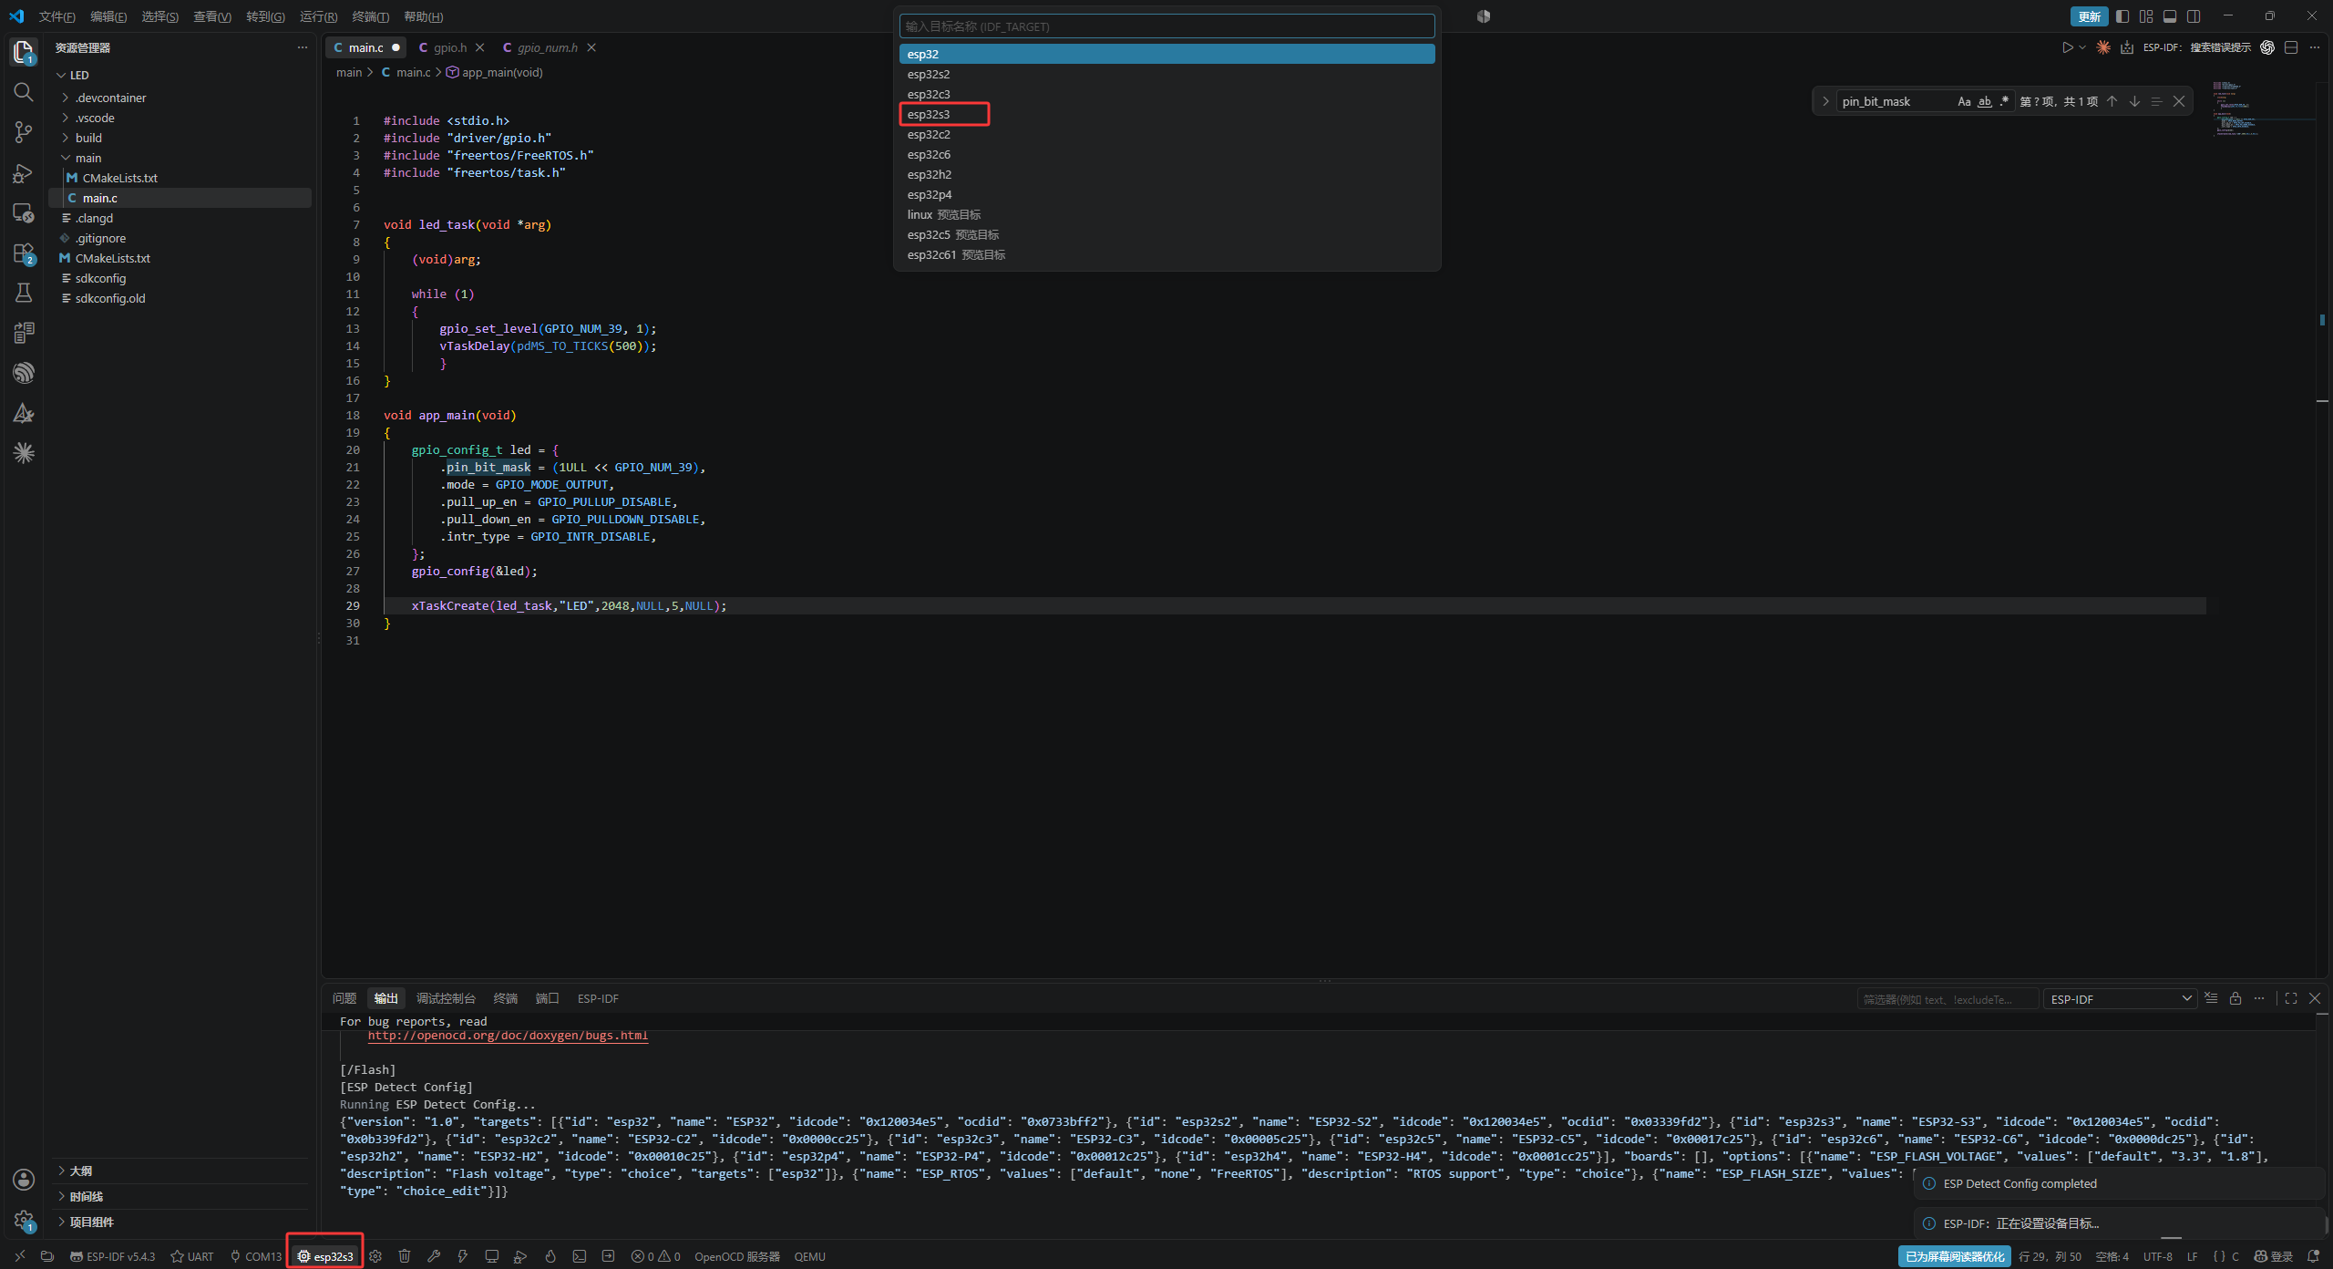
Task: Open the ESP-IDF output channel dropdown
Action: tap(2120, 999)
